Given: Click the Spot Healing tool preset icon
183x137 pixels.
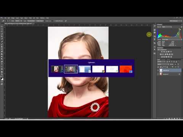Looking at the screenshot, I should click(3, 21).
